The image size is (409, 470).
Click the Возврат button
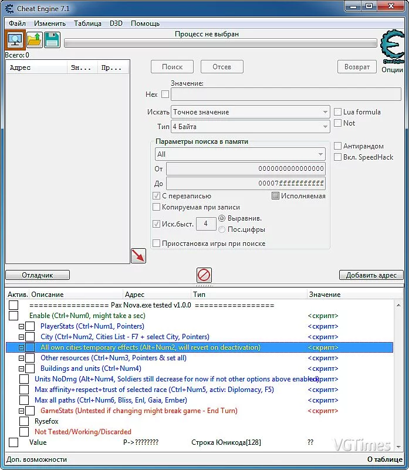(x=357, y=66)
